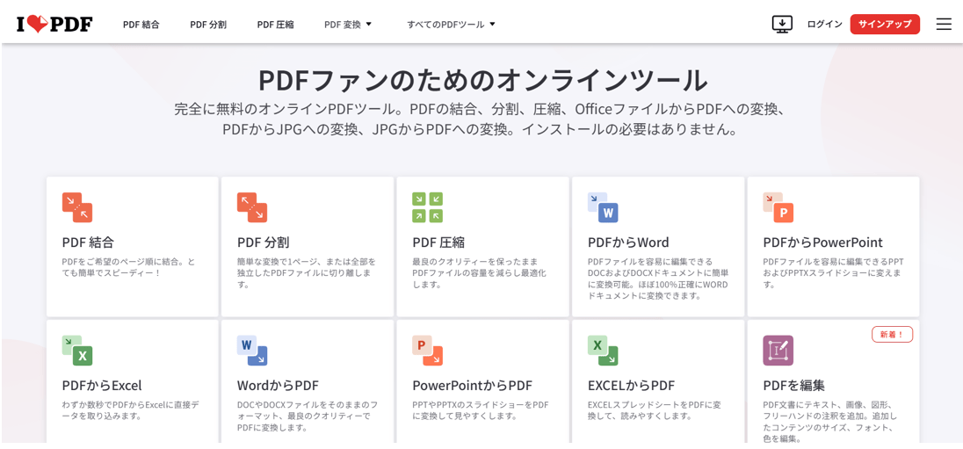This screenshot has width=963, height=449.
Task: Open the EXCELからPDF icon
Action: [x=603, y=351]
